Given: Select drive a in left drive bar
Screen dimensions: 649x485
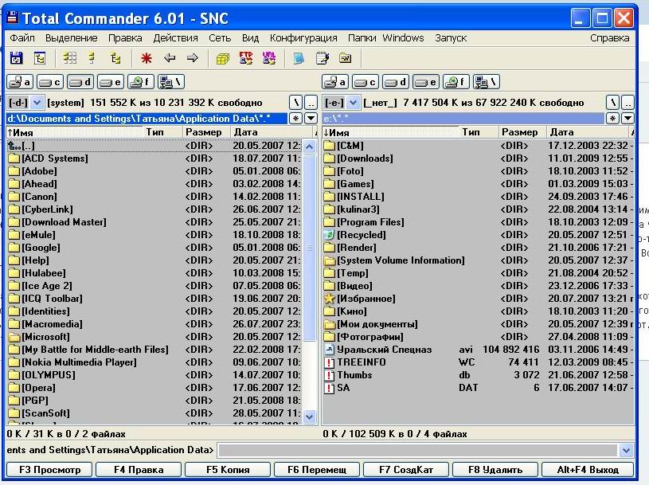Looking at the screenshot, I should [x=20, y=82].
